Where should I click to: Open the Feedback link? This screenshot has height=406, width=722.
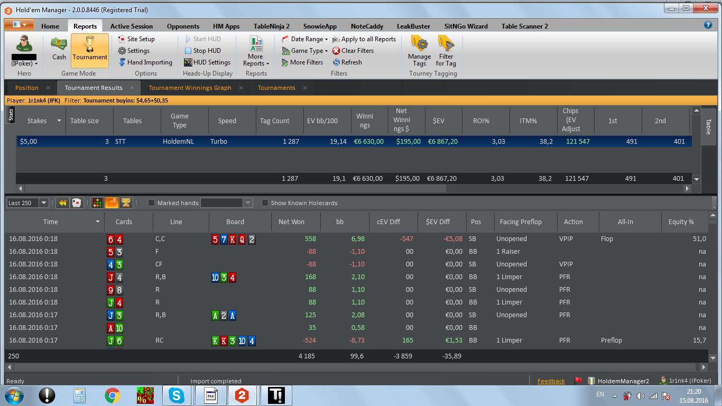[x=551, y=381]
